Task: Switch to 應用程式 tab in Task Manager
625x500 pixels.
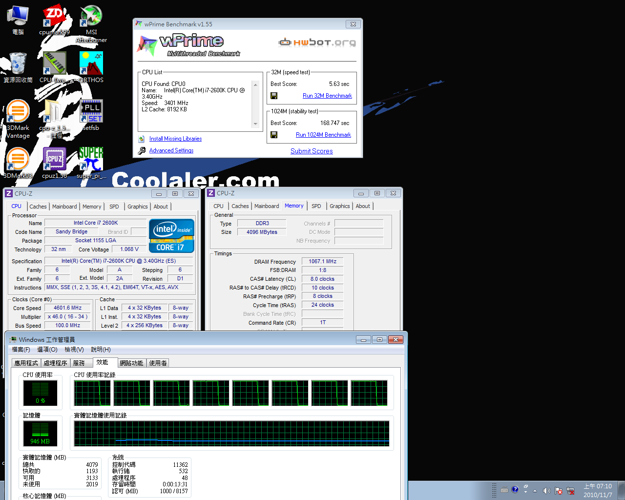Action: coord(26,363)
